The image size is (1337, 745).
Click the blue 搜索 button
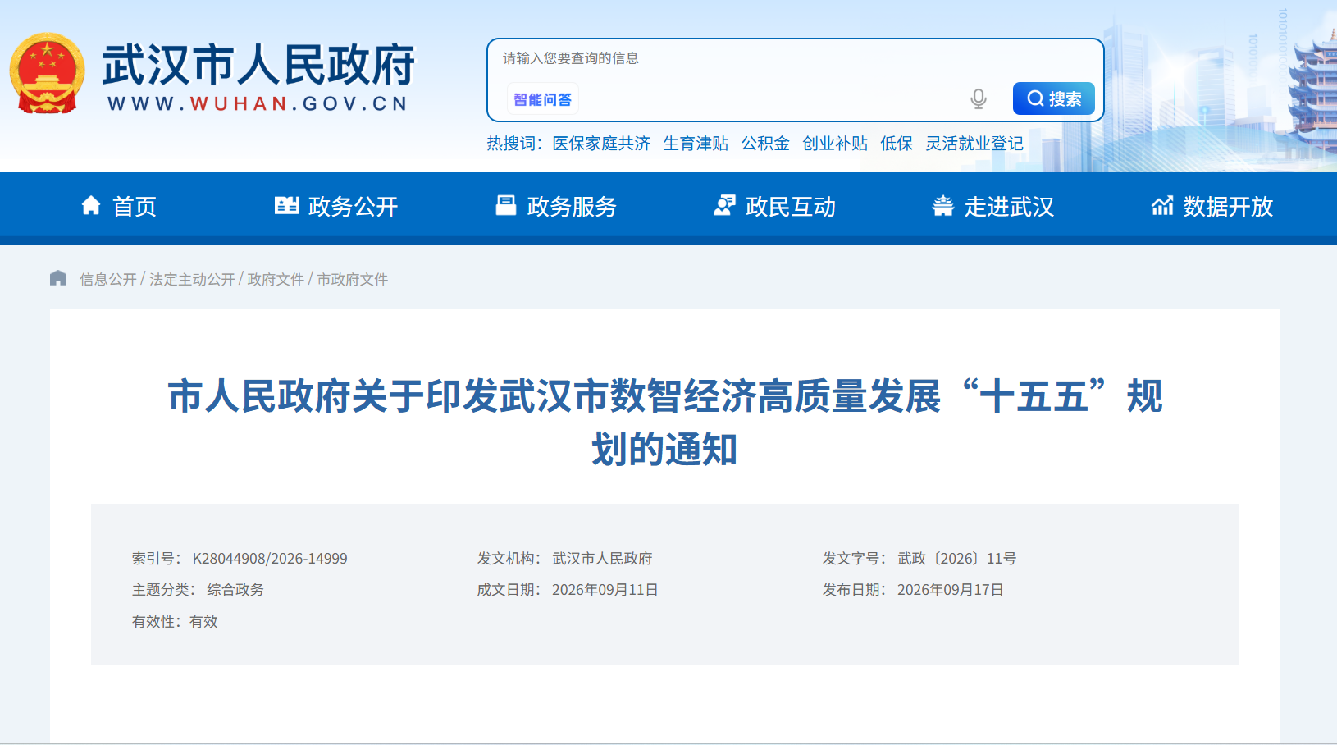1054,98
